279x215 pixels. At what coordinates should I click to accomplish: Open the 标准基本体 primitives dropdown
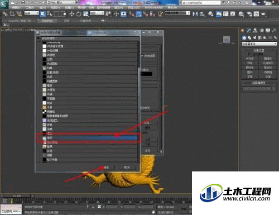coord(259,44)
